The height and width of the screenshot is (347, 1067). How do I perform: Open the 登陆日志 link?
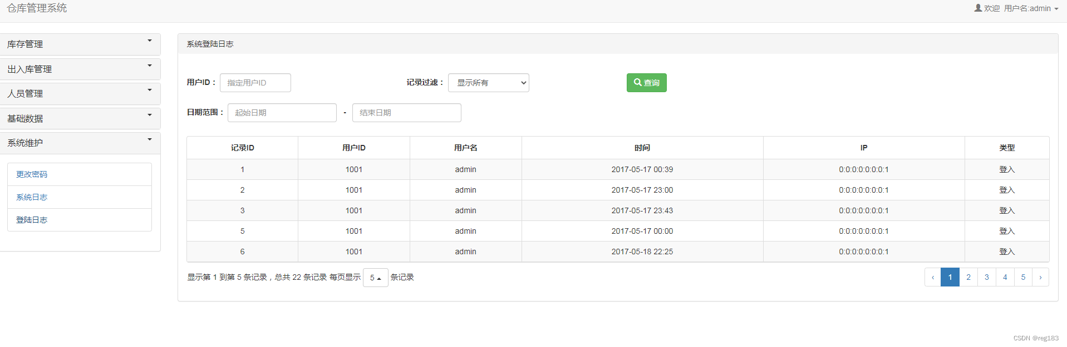point(32,220)
